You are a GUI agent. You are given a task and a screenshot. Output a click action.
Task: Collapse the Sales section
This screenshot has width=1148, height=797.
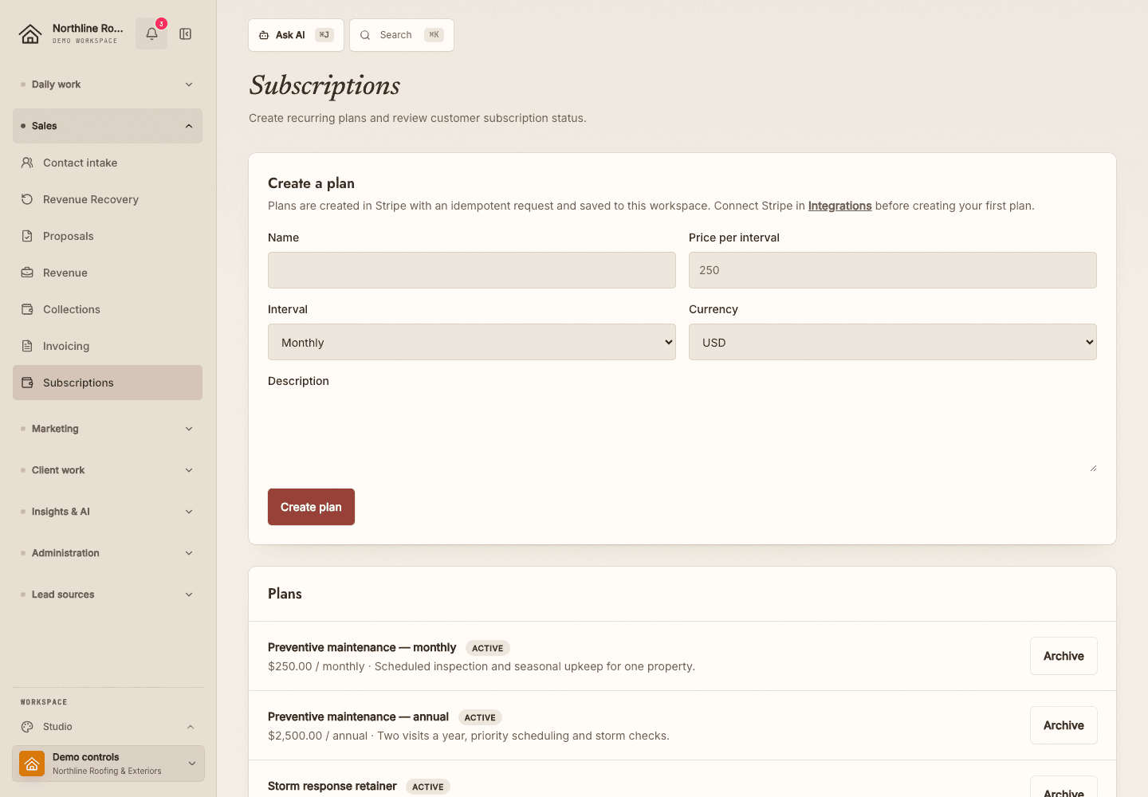pyautogui.click(x=108, y=126)
